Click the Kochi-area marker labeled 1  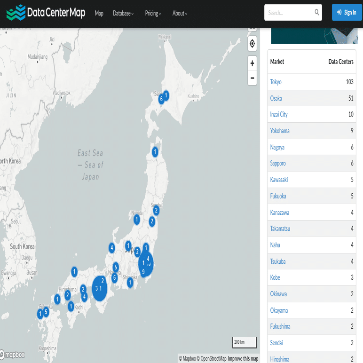pos(71,307)
